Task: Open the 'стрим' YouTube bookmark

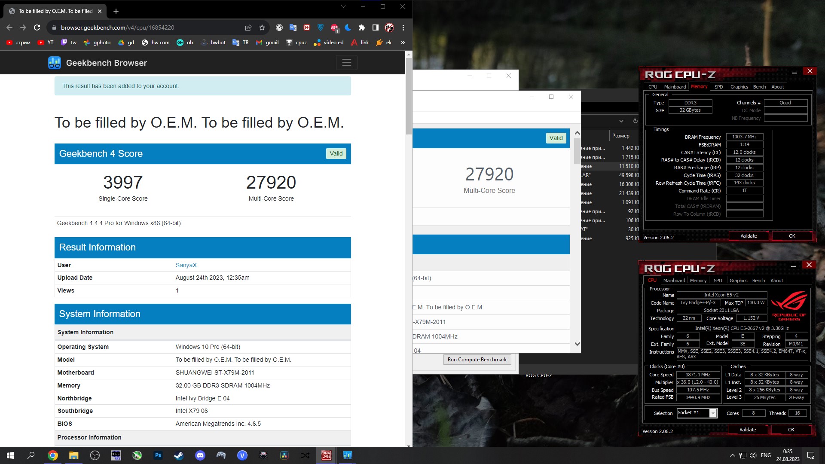Action: [18, 43]
